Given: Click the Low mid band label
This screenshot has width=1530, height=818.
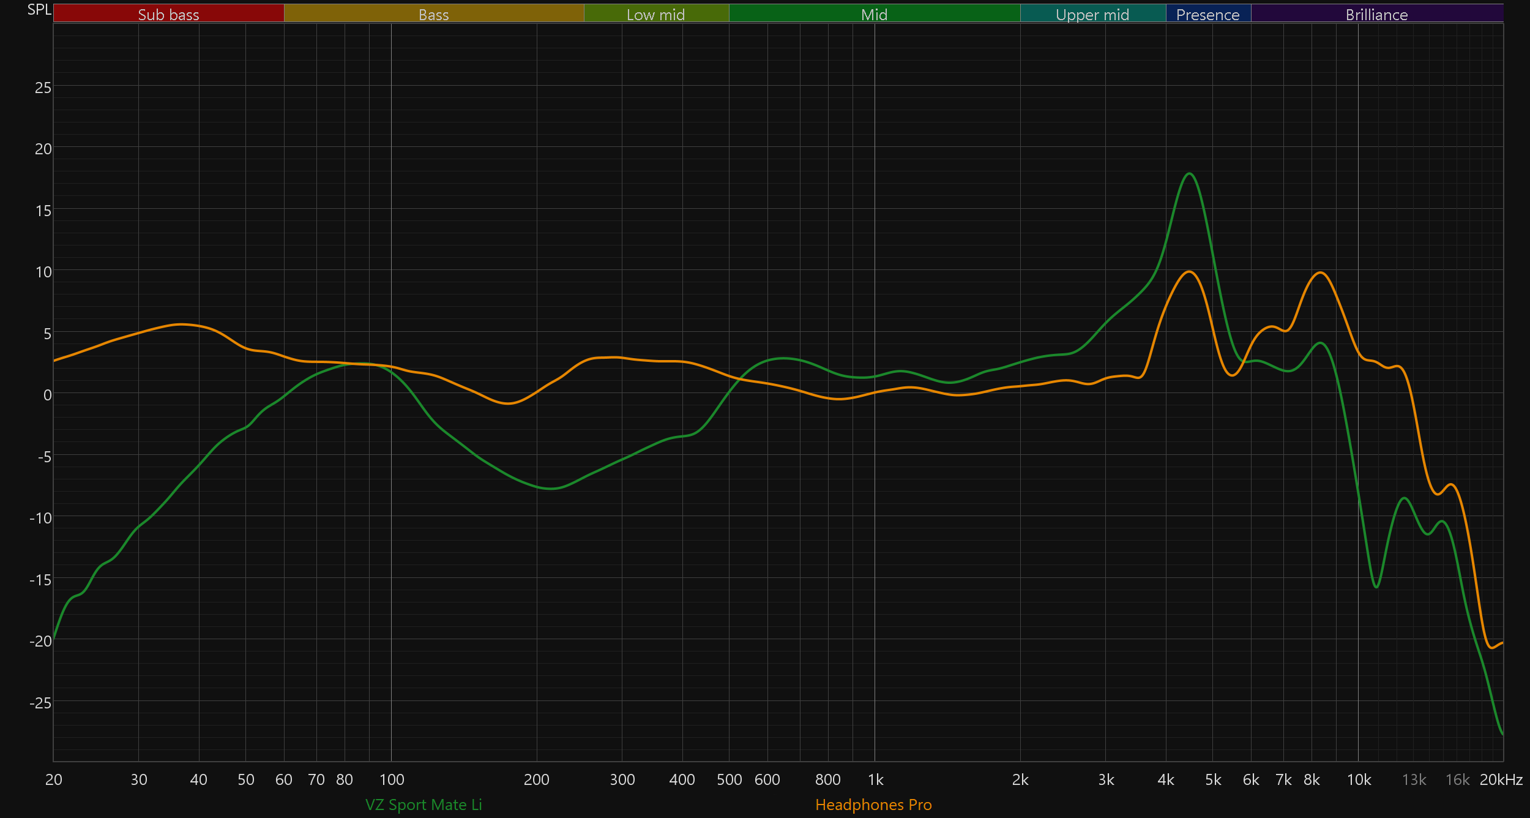Looking at the screenshot, I should click(655, 14).
